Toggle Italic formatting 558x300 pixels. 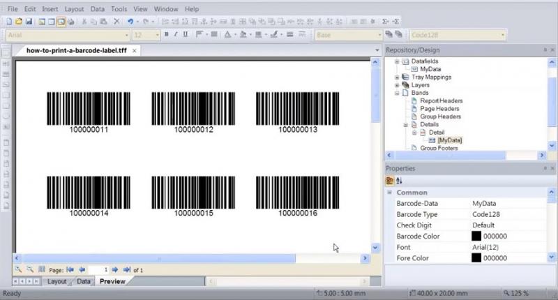[x=176, y=34]
